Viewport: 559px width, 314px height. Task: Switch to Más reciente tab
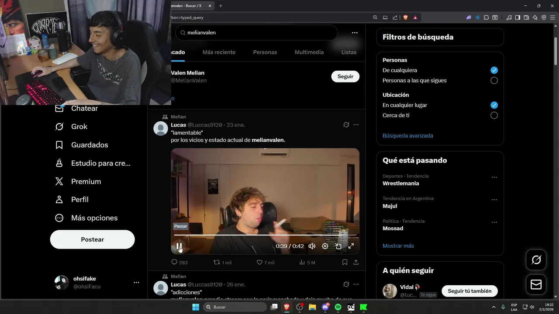(x=219, y=52)
